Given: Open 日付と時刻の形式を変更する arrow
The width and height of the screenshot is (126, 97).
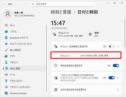Looking at the screenshot, I should coord(118,90).
